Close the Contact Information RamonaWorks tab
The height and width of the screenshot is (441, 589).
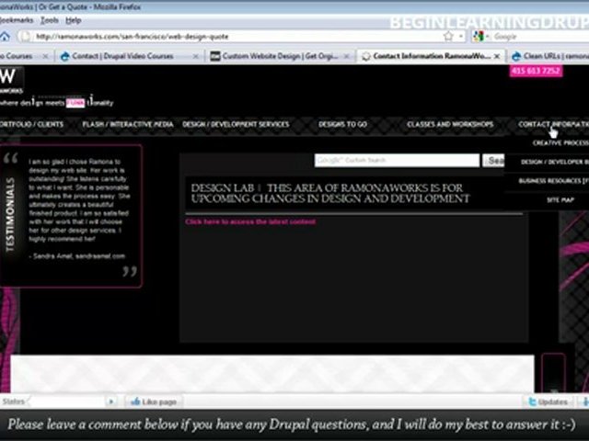[497, 56]
